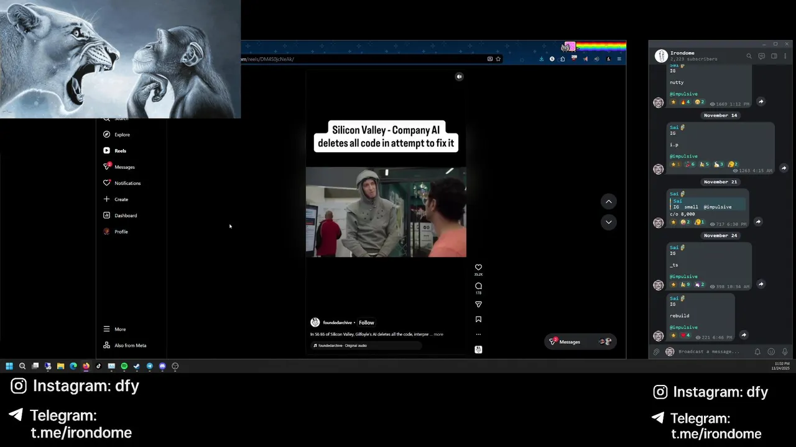Viewport: 796px width, 447px height.
Task: Forward the 'i.p' Telegram message
Action: (x=784, y=168)
